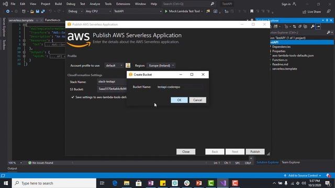Open the Build menu

click(58, 4)
